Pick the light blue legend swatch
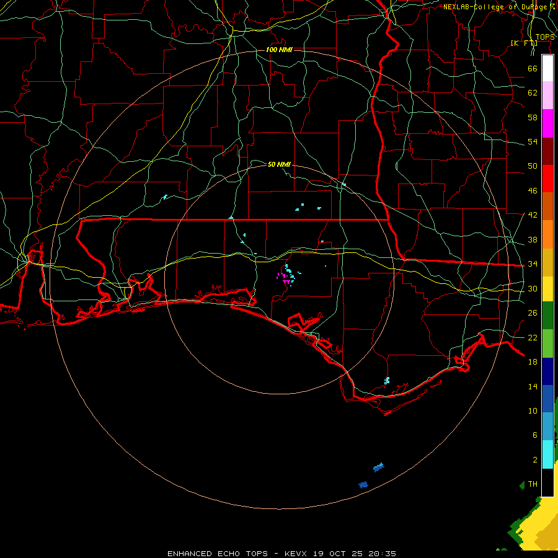 [x=547, y=427]
